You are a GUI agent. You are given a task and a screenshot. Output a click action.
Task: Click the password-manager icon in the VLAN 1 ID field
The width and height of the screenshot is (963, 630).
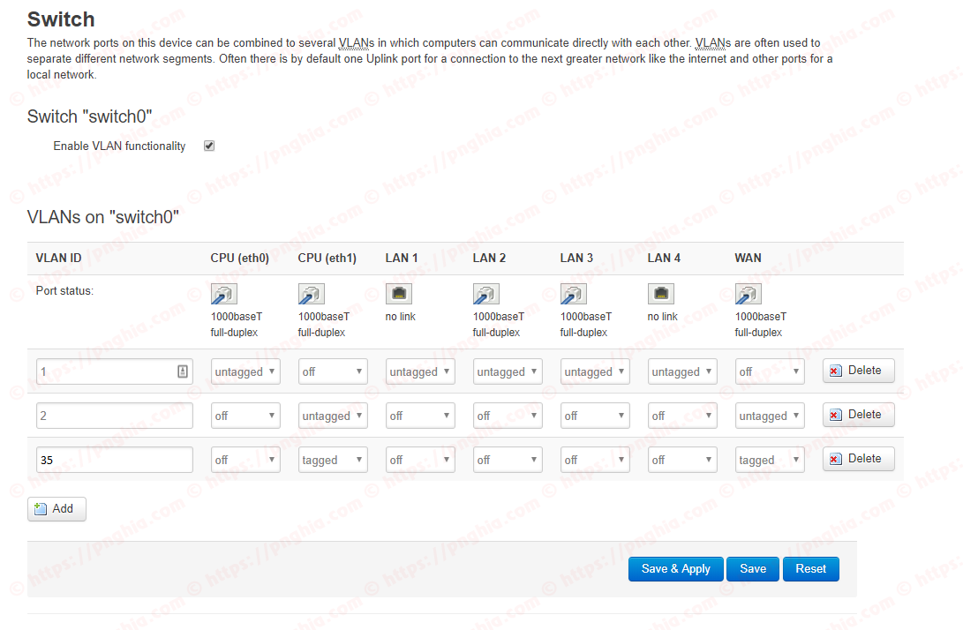pyautogui.click(x=183, y=371)
